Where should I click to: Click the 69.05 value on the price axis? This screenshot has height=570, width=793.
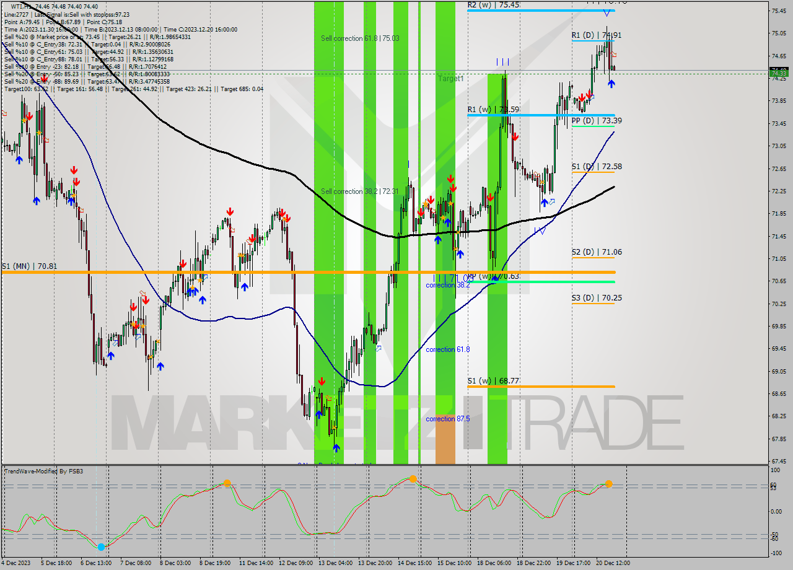[x=779, y=371]
